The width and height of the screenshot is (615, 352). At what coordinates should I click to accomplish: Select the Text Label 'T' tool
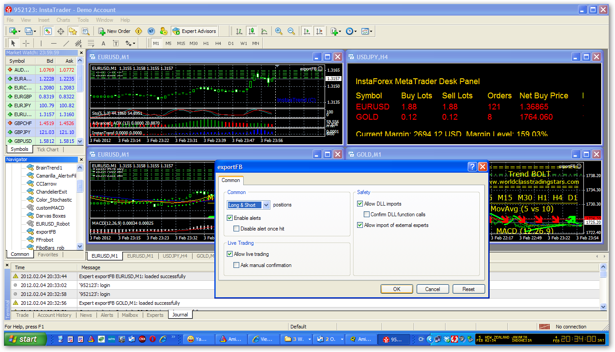pos(116,43)
